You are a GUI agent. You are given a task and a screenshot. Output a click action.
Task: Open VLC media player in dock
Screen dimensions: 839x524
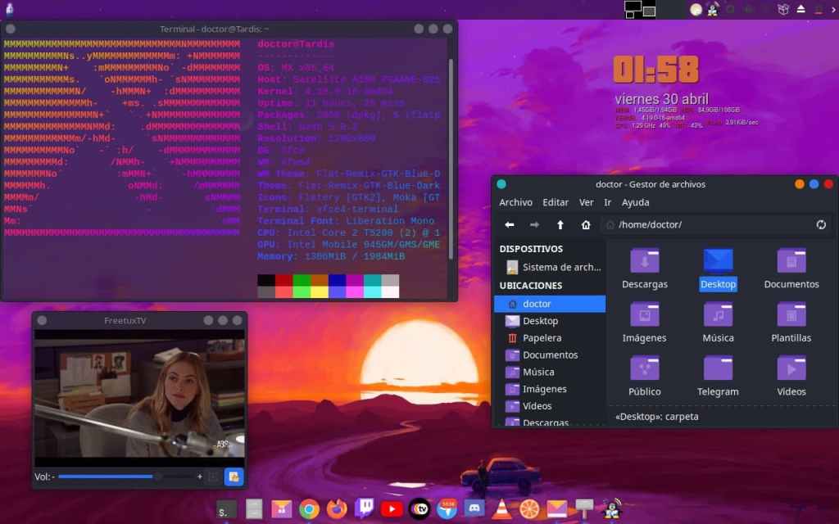501,510
